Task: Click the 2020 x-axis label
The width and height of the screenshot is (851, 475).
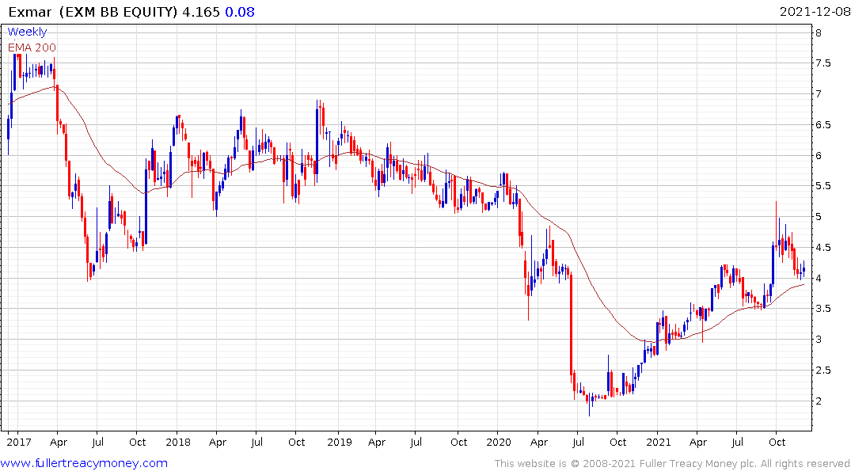Action: pos(499,442)
